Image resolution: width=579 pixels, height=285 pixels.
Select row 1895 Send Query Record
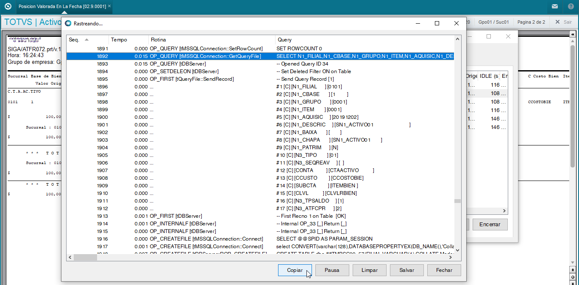tap(261, 79)
